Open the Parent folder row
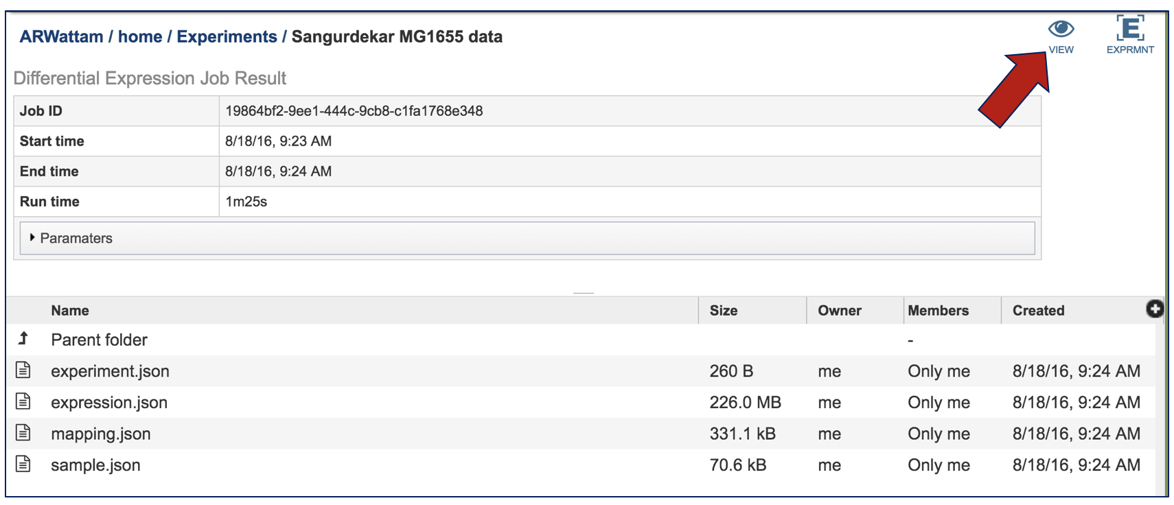Viewport: 1174px width, 505px height. point(100,340)
